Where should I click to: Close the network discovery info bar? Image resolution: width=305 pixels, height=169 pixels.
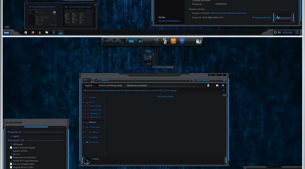pyautogui.click(x=223, y=90)
